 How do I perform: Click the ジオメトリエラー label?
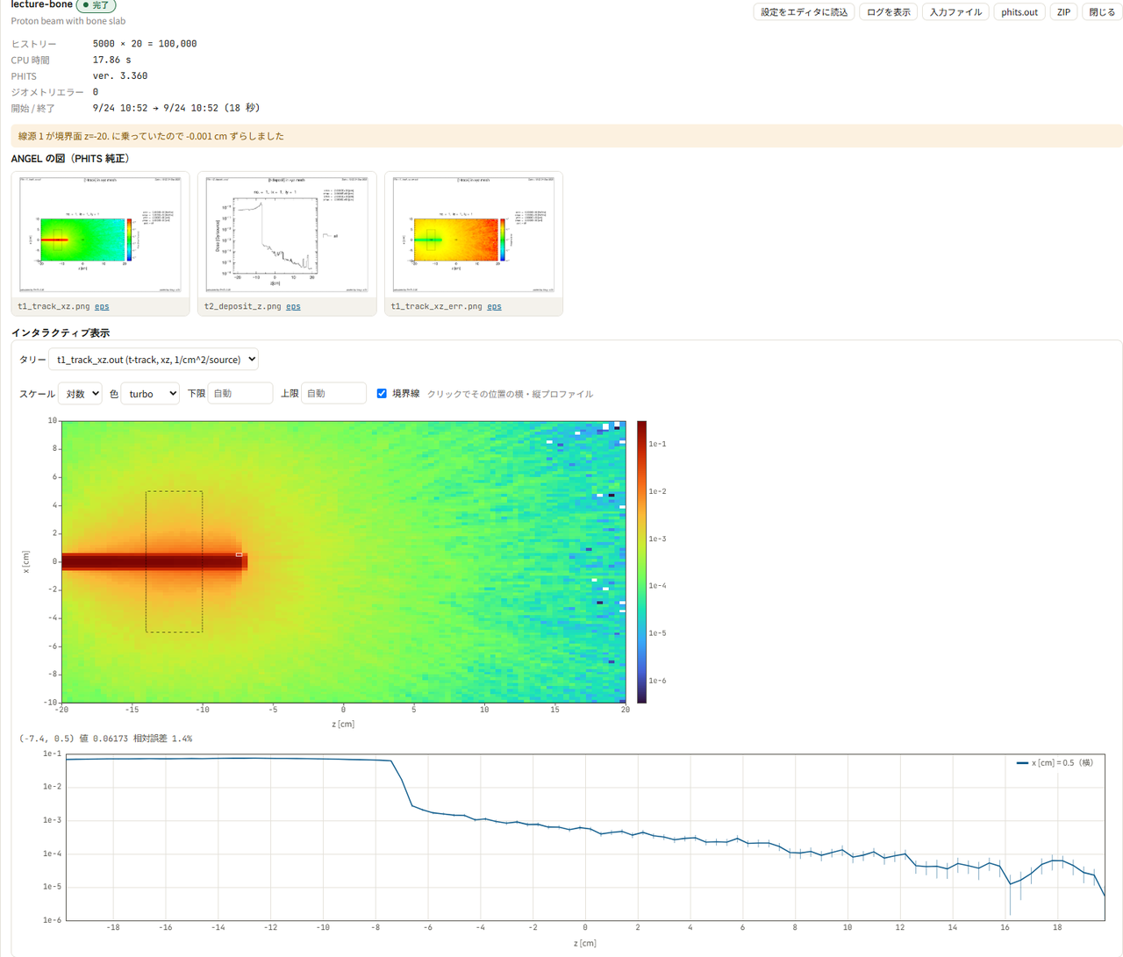tap(47, 92)
